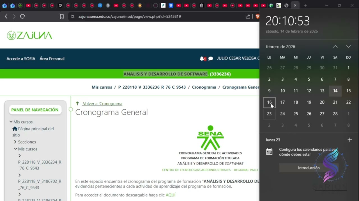Viewport: 359px width, 201px height.
Task: Open Secciones in navigation panel
Action: point(27,142)
